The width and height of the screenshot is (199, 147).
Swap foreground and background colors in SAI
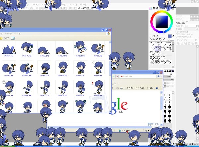pyautogui.click(x=173, y=35)
